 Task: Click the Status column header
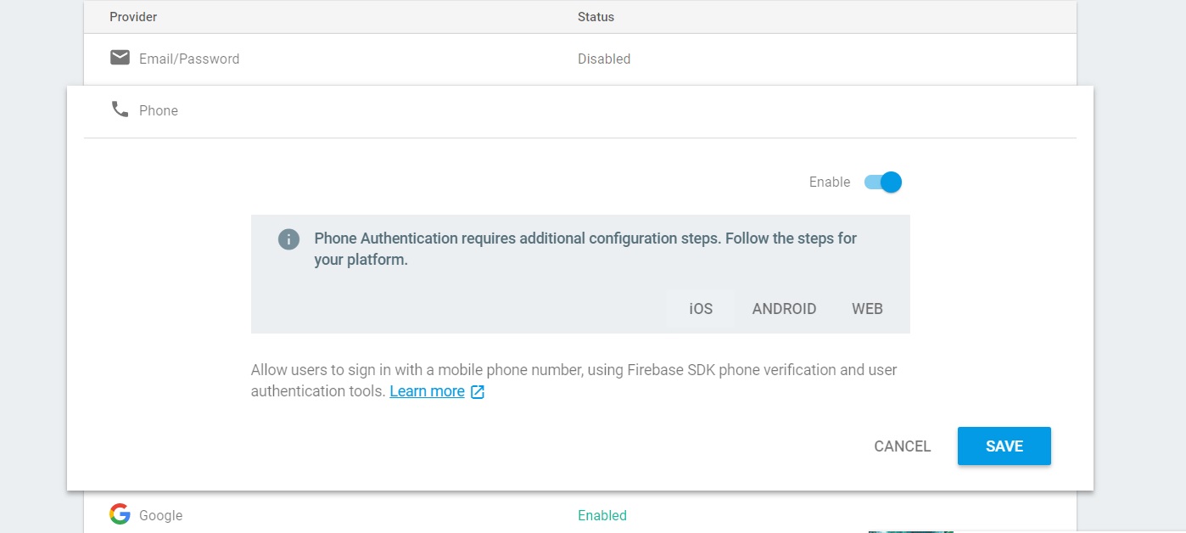pos(596,17)
